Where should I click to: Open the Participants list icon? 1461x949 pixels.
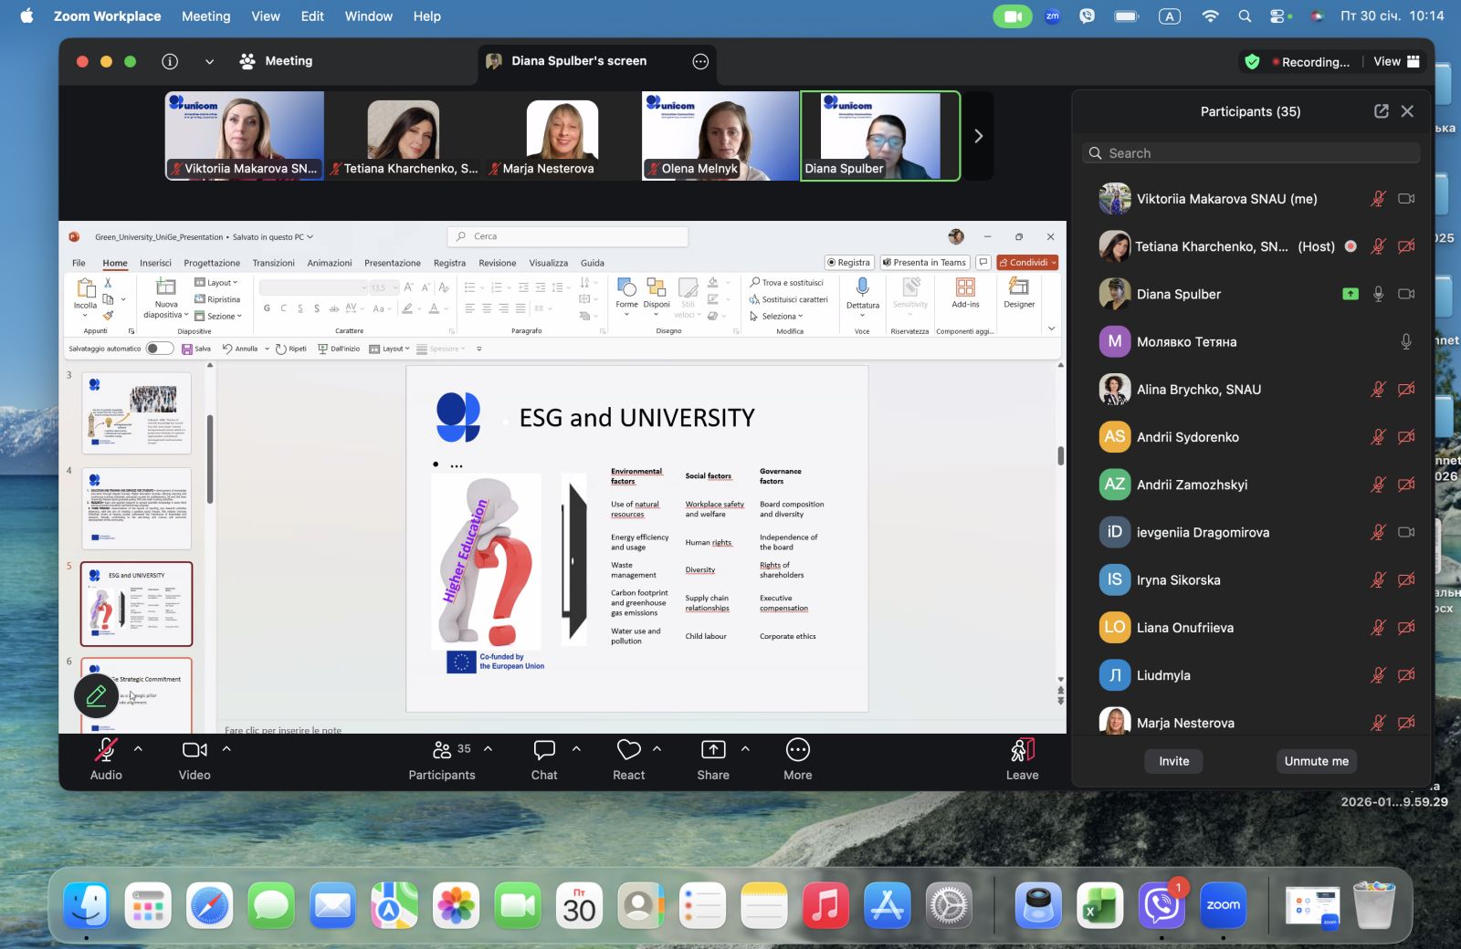(x=442, y=750)
